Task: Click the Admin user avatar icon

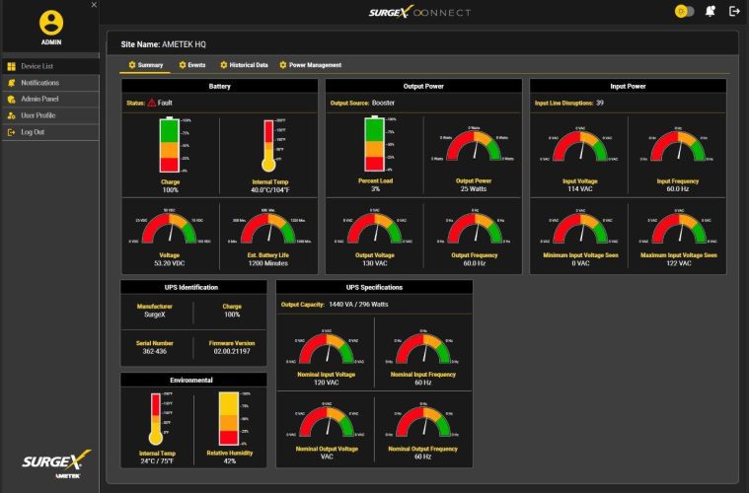Action: click(51, 23)
